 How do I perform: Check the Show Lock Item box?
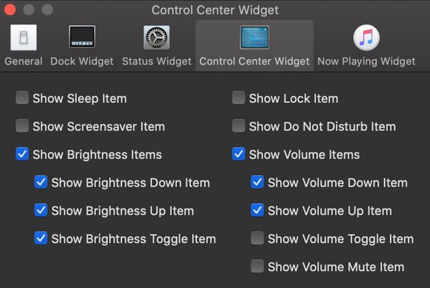239,98
